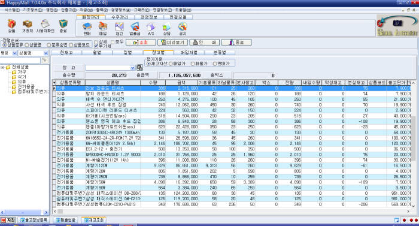Click the 미리보기 preview button
Image resolution: width=419 pixels, height=226 pixels.
pos(172,43)
